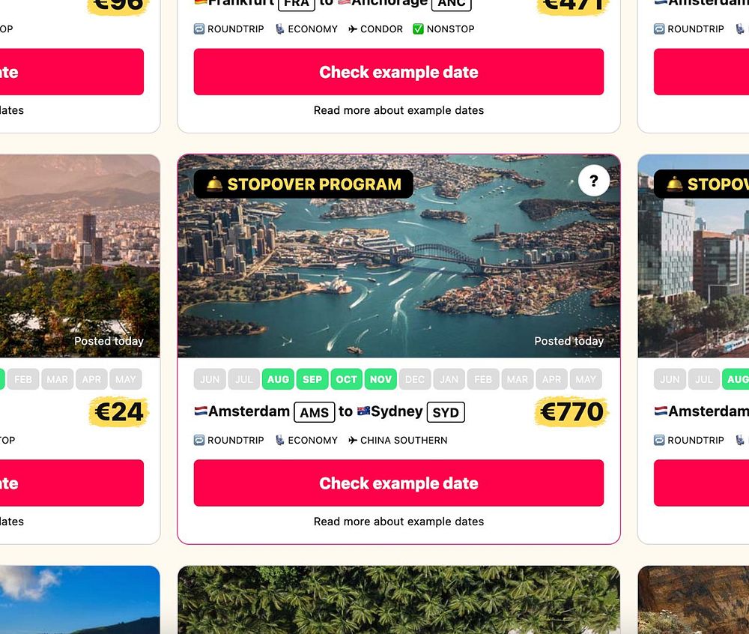Click Check example date for Sydney deal

pos(399,483)
